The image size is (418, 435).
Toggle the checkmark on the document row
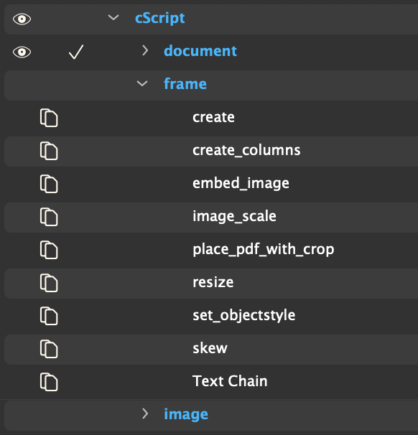click(76, 52)
